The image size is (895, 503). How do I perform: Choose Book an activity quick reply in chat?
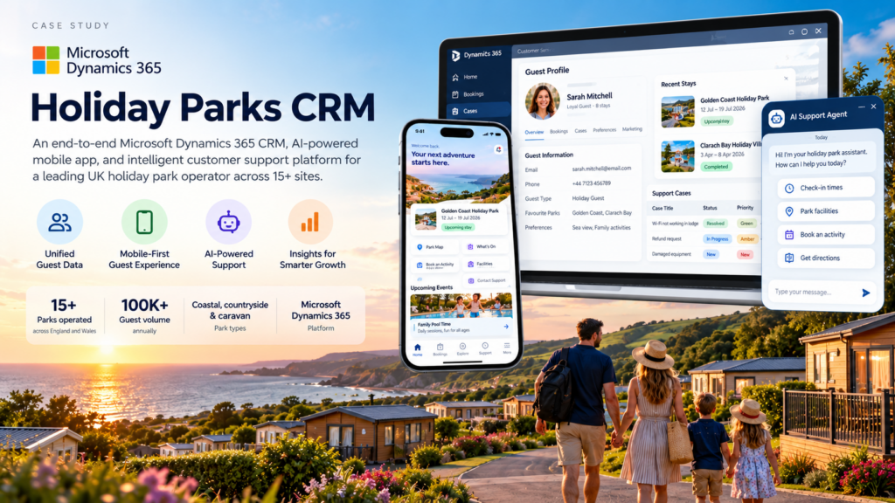825,234
